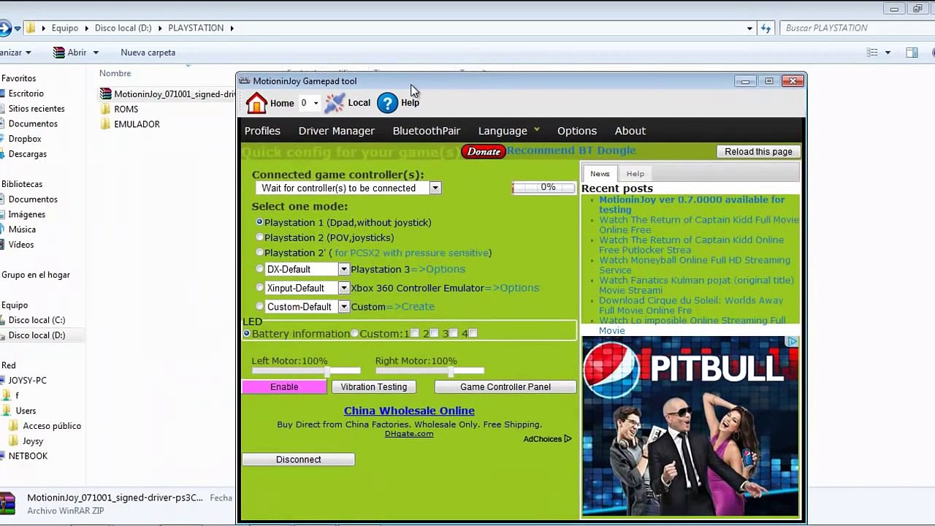This screenshot has width=935, height=526.
Task: Click the ROMS folder icon in Explorer
Action: point(106,109)
